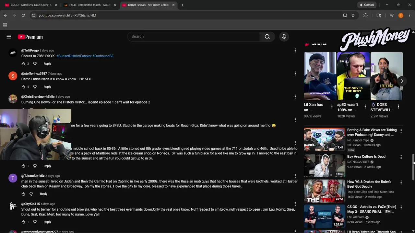
Task: Open Chrome profile avatar
Action: click(401, 15)
